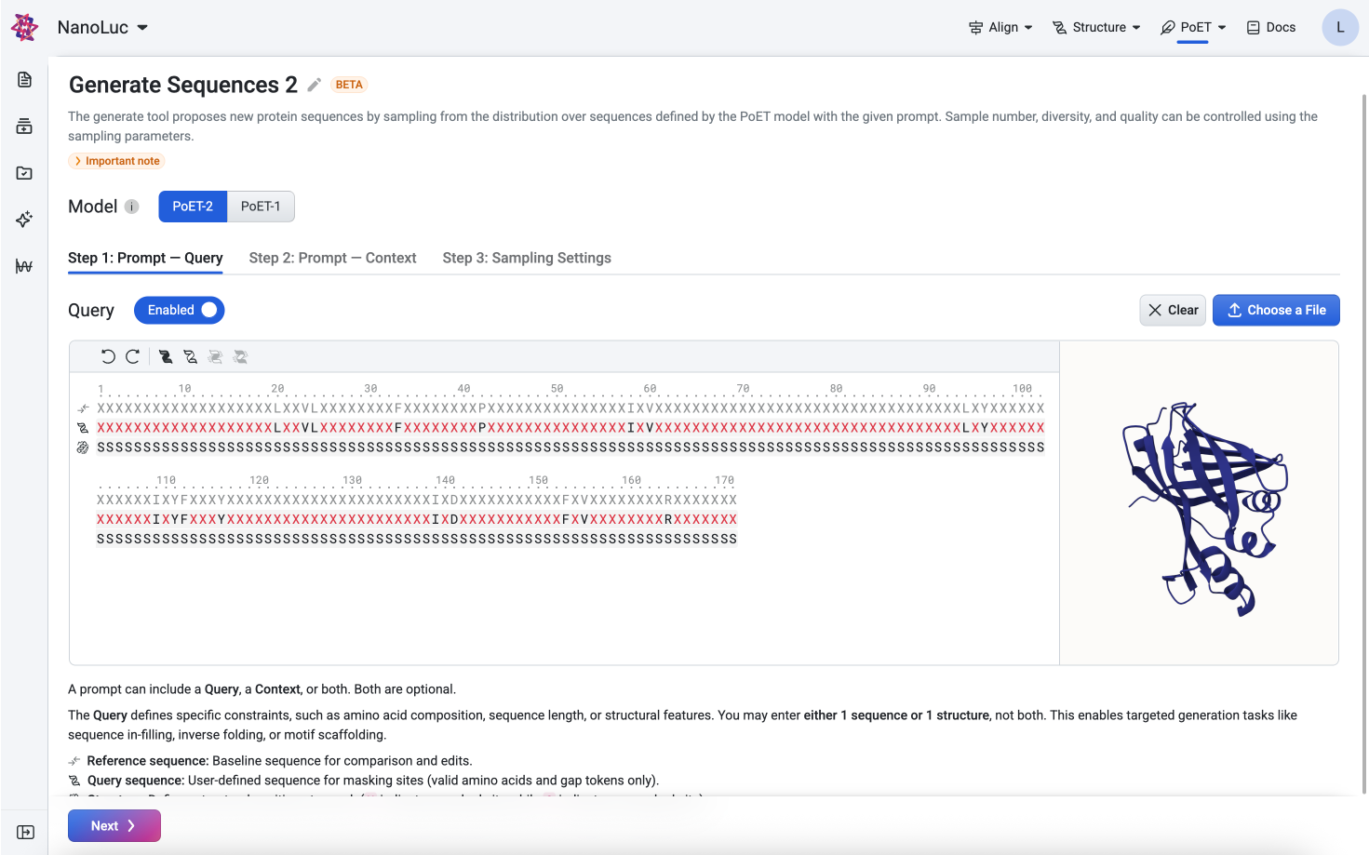Select the reference sequence row icon
The height and width of the screenshot is (855, 1369).
pyautogui.click(x=83, y=408)
